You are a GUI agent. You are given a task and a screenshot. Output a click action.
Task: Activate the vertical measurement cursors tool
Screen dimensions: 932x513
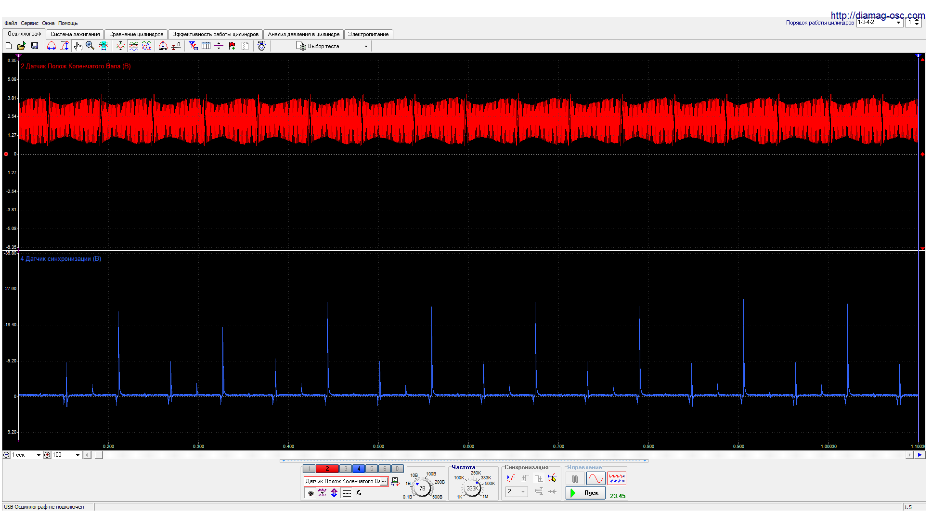(65, 46)
